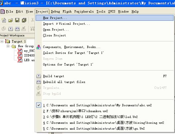Select the ISD400 file in project tree
The width and height of the screenshot is (175, 134).
(x=29, y=55)
